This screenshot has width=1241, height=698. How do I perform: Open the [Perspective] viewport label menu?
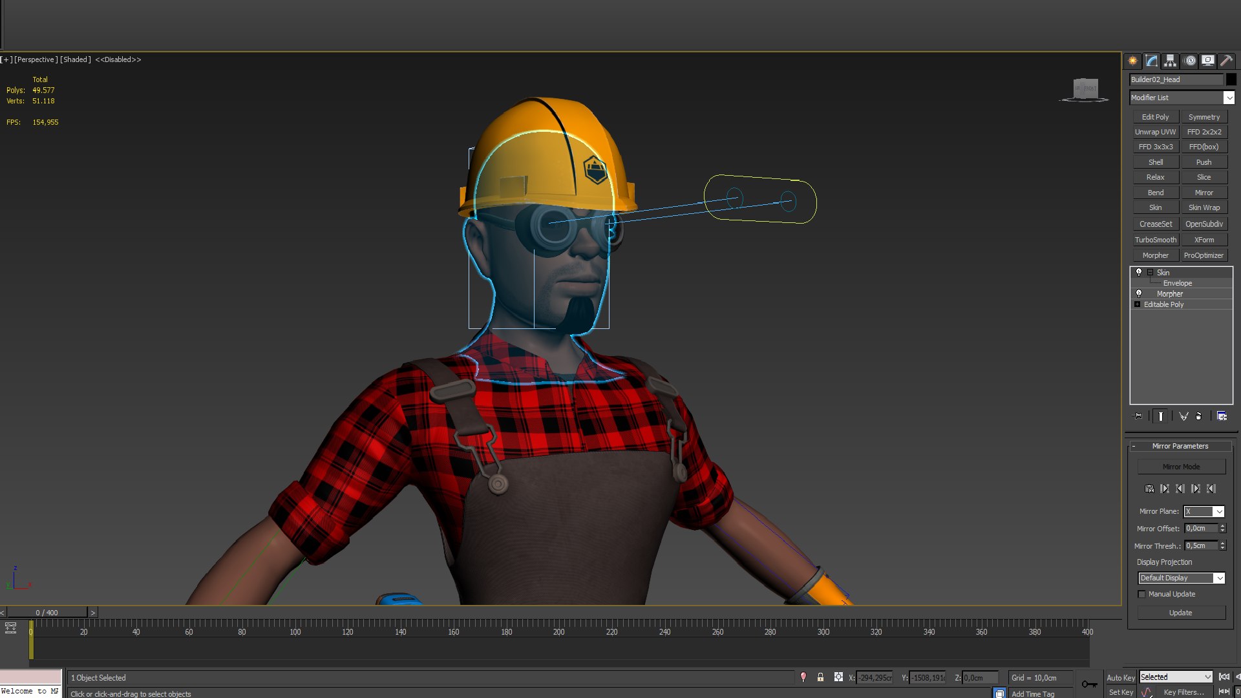click(x=36, y=59)
